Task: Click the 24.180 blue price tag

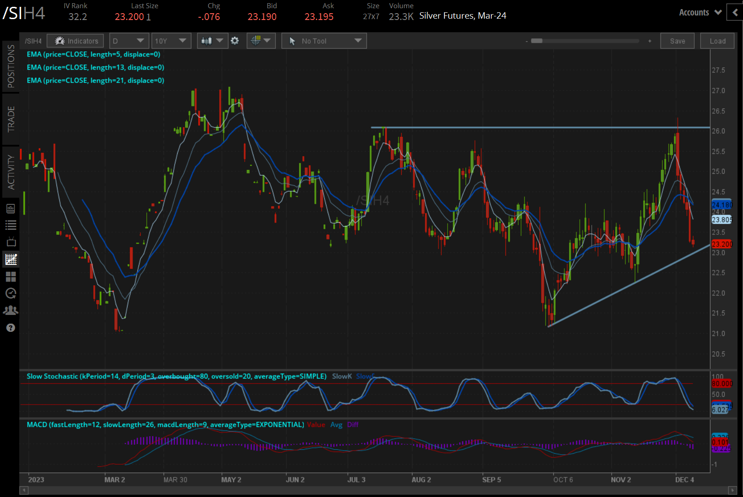Action: click(722, 205)
